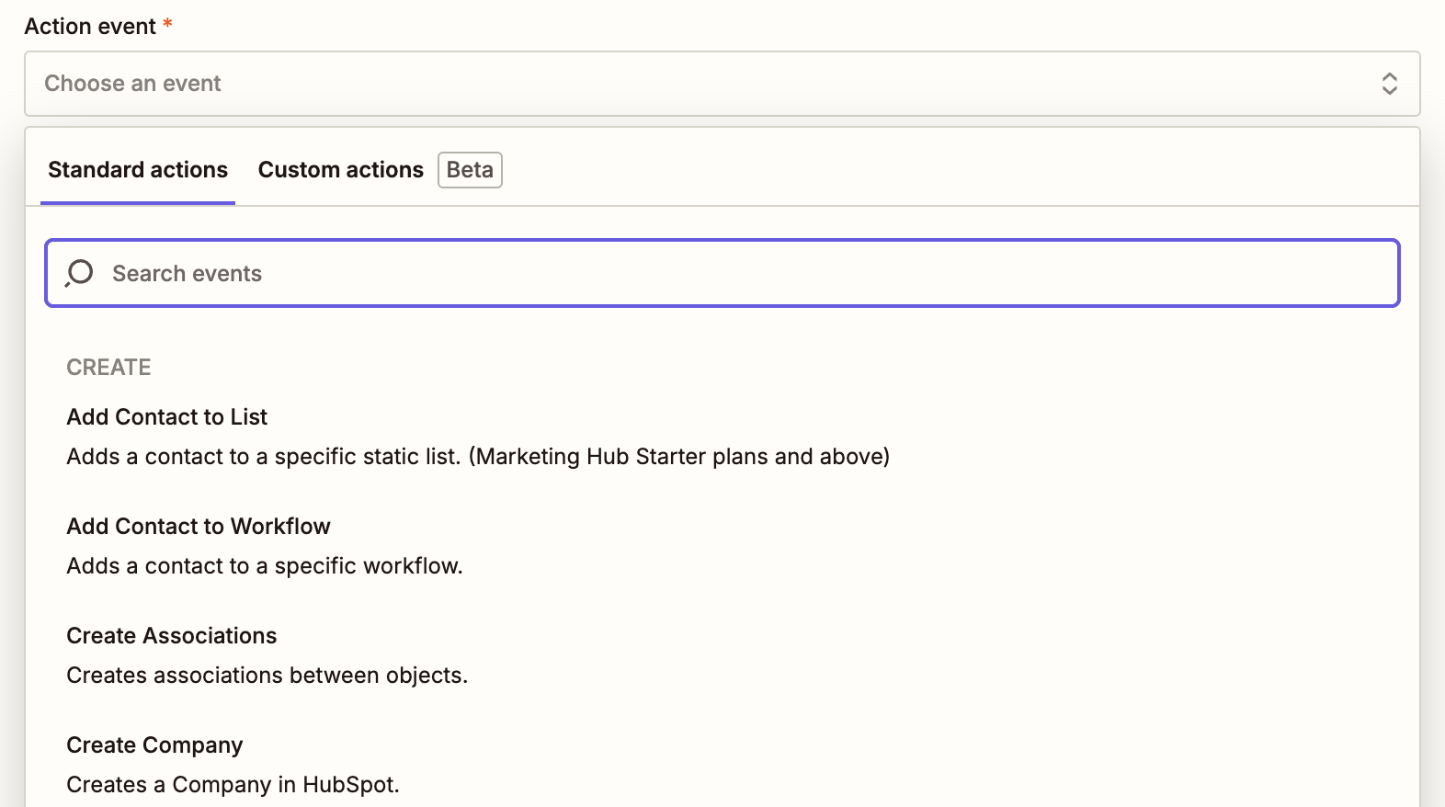
Task: Click the Beta badge
Action: [470, 170]
